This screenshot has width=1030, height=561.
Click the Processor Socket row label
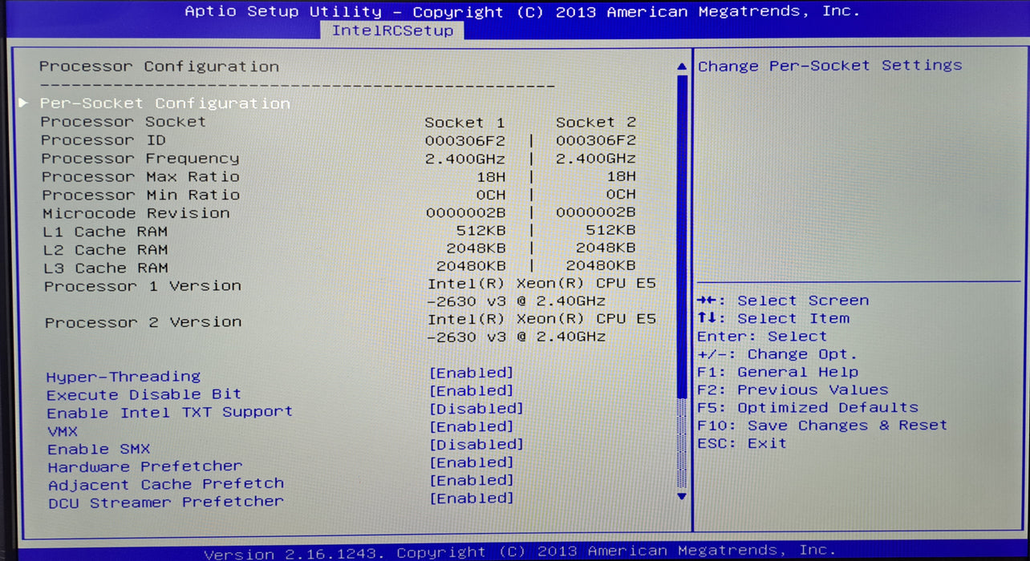[x=124, y=122]
